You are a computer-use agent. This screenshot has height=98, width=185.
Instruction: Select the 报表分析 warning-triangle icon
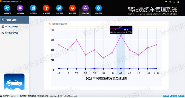pos(85,8)
